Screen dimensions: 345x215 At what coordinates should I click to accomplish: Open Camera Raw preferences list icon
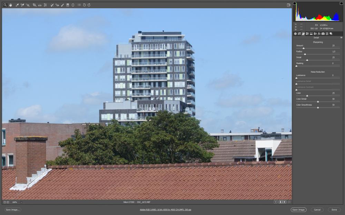point(79,5)
